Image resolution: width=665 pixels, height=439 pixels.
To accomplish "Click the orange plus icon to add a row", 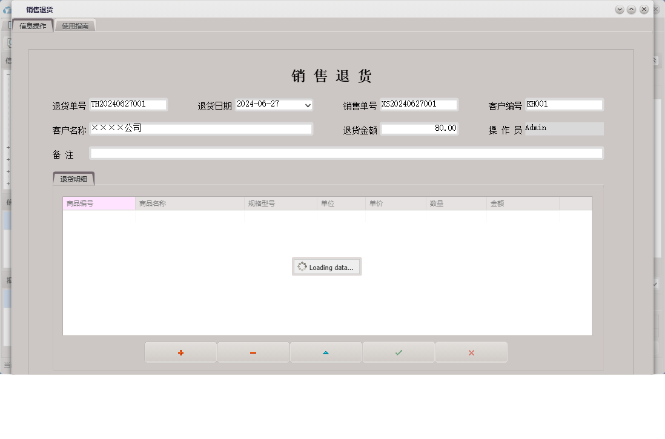I will (x=180, y=352).
